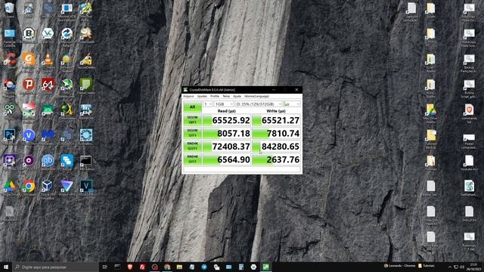The height and width of the screenshot is (272, 484).
Task: Start the RND4K Q1T1 test
Action: 192,159
